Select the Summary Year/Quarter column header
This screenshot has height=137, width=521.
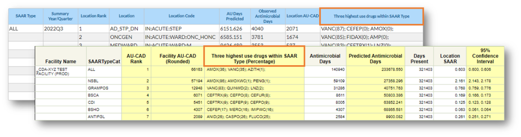tap(60, 16)
